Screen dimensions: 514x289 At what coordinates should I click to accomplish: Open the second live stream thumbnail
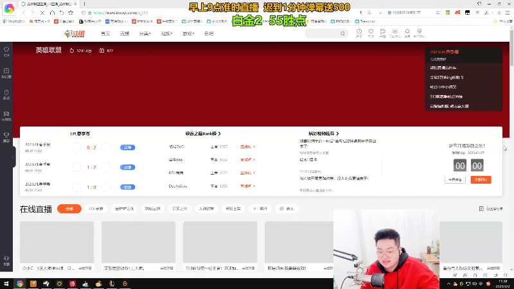138,242
